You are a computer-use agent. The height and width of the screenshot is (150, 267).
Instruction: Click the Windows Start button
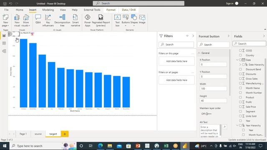pos(5,146)
